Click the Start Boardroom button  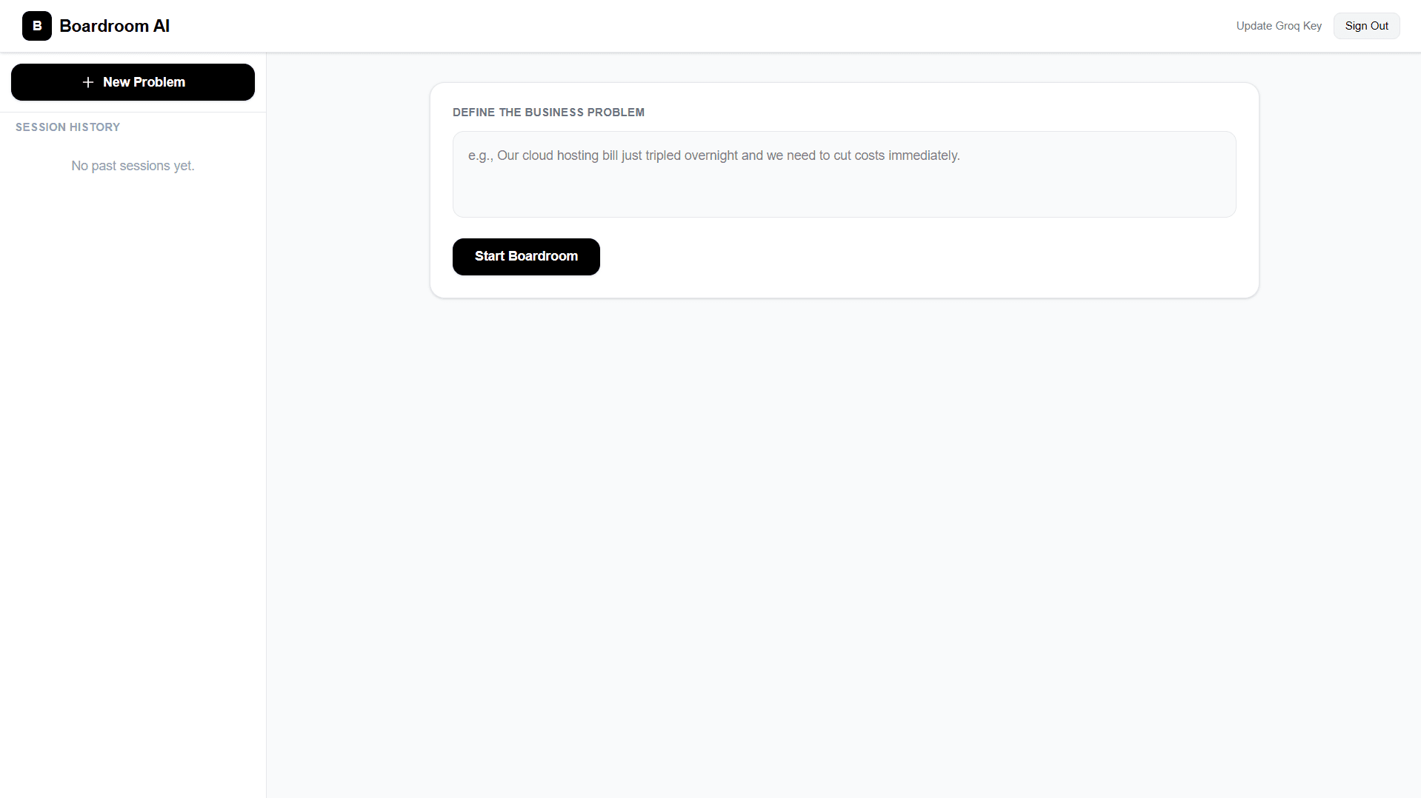pos(526,257)
